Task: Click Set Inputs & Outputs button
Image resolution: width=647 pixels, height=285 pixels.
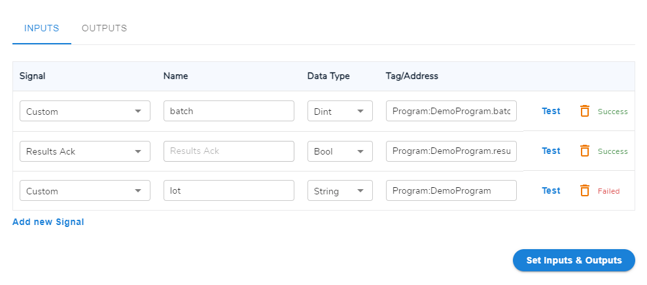Action: (x=574, y=260)
